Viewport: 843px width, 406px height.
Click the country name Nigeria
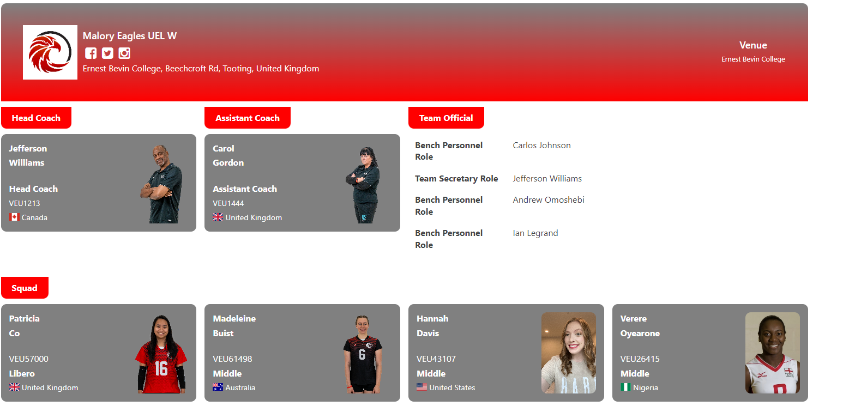click(x=646, y=387)
